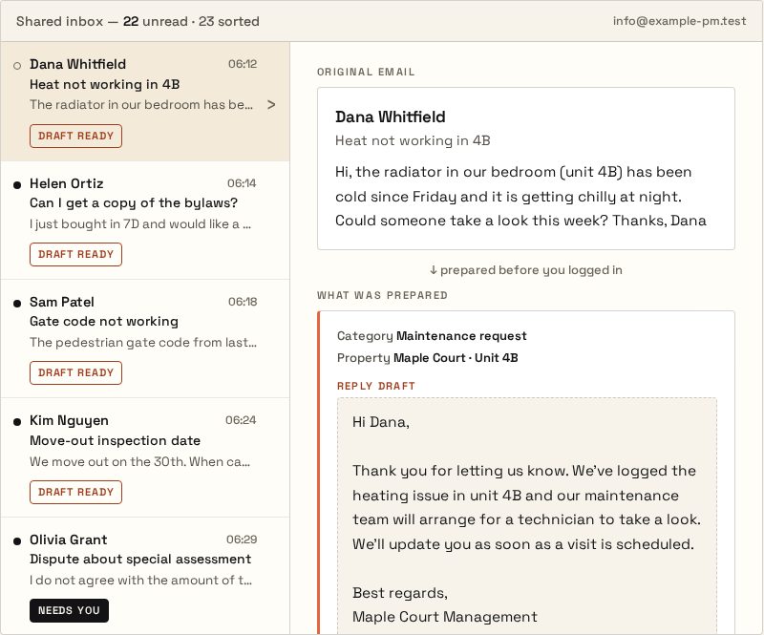
Task: Click the What Was Prepared section heading
Action: click(x=382, y=295)
